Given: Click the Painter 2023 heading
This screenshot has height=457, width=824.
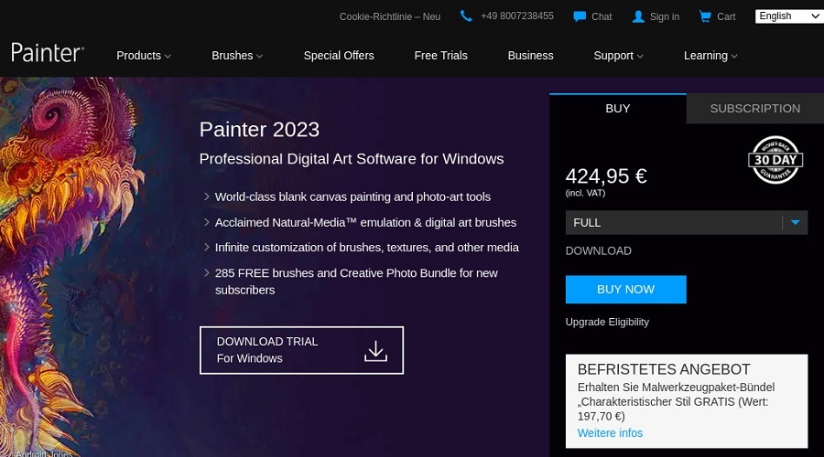Looking at the screenshot, I should (x=259, y=130).
